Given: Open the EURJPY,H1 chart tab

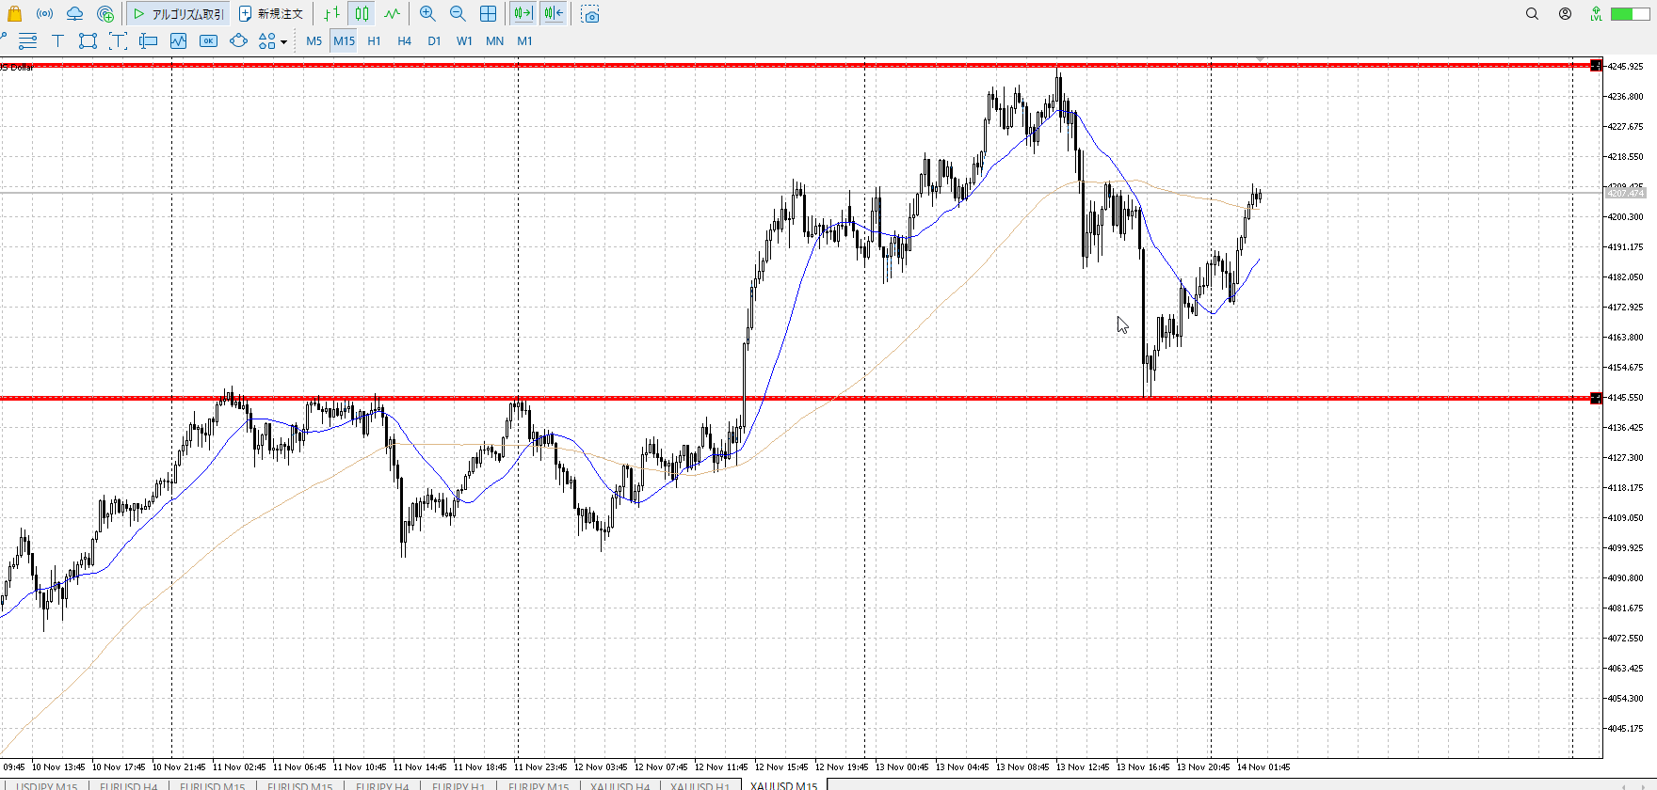Looking at the screenshot, I should point(458,785).
